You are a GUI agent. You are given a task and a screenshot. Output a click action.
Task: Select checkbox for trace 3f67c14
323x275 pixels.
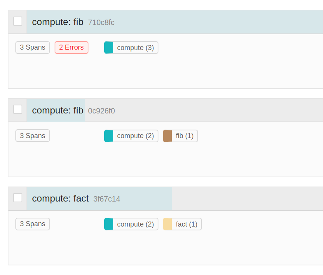(x=18, y=198)
